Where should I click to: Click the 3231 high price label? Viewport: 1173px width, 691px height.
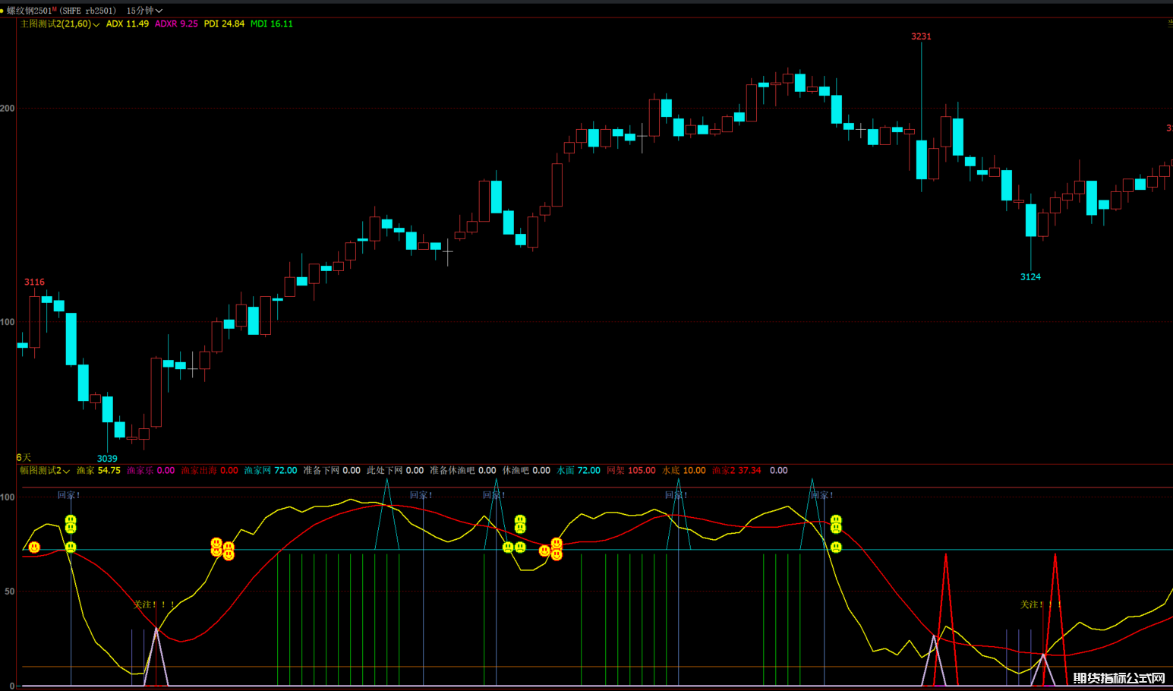[921, 36]
